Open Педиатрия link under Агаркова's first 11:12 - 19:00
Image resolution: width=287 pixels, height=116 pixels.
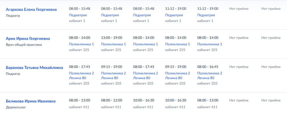[174, 15]
